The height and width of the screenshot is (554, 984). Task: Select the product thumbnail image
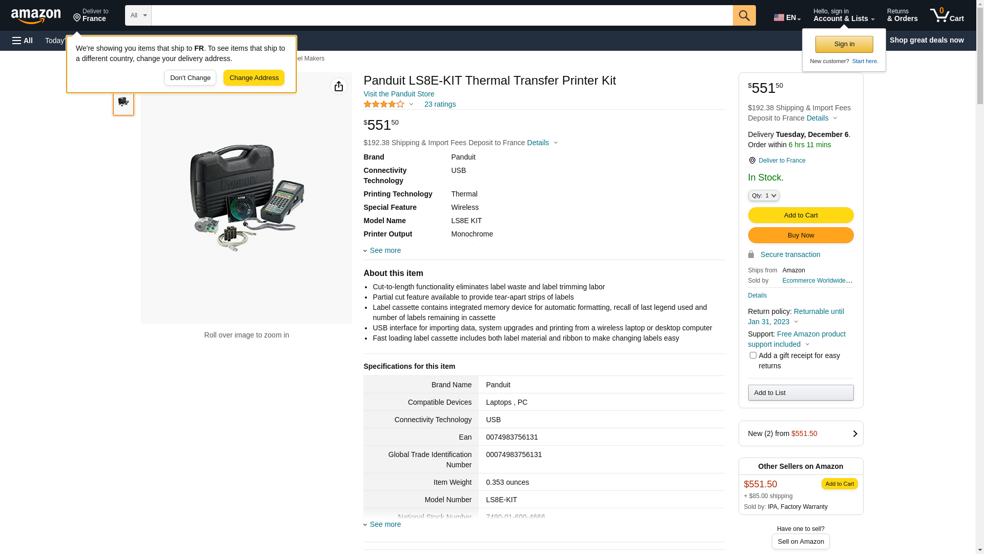[124, 102]
